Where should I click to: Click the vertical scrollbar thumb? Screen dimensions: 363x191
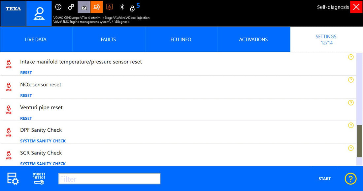pyautogui.click(x=359, y=141)
